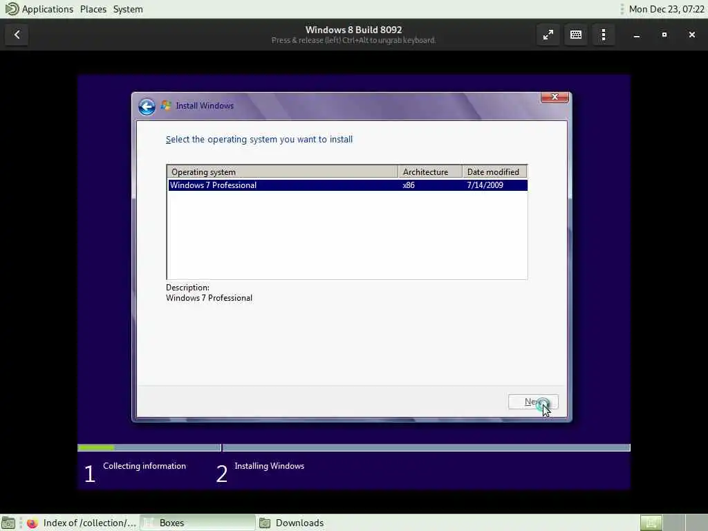Viewport: 708px width, 531px height.
Task: Switch to the Firefox Index of /collection window
Action: click(82, 523)
